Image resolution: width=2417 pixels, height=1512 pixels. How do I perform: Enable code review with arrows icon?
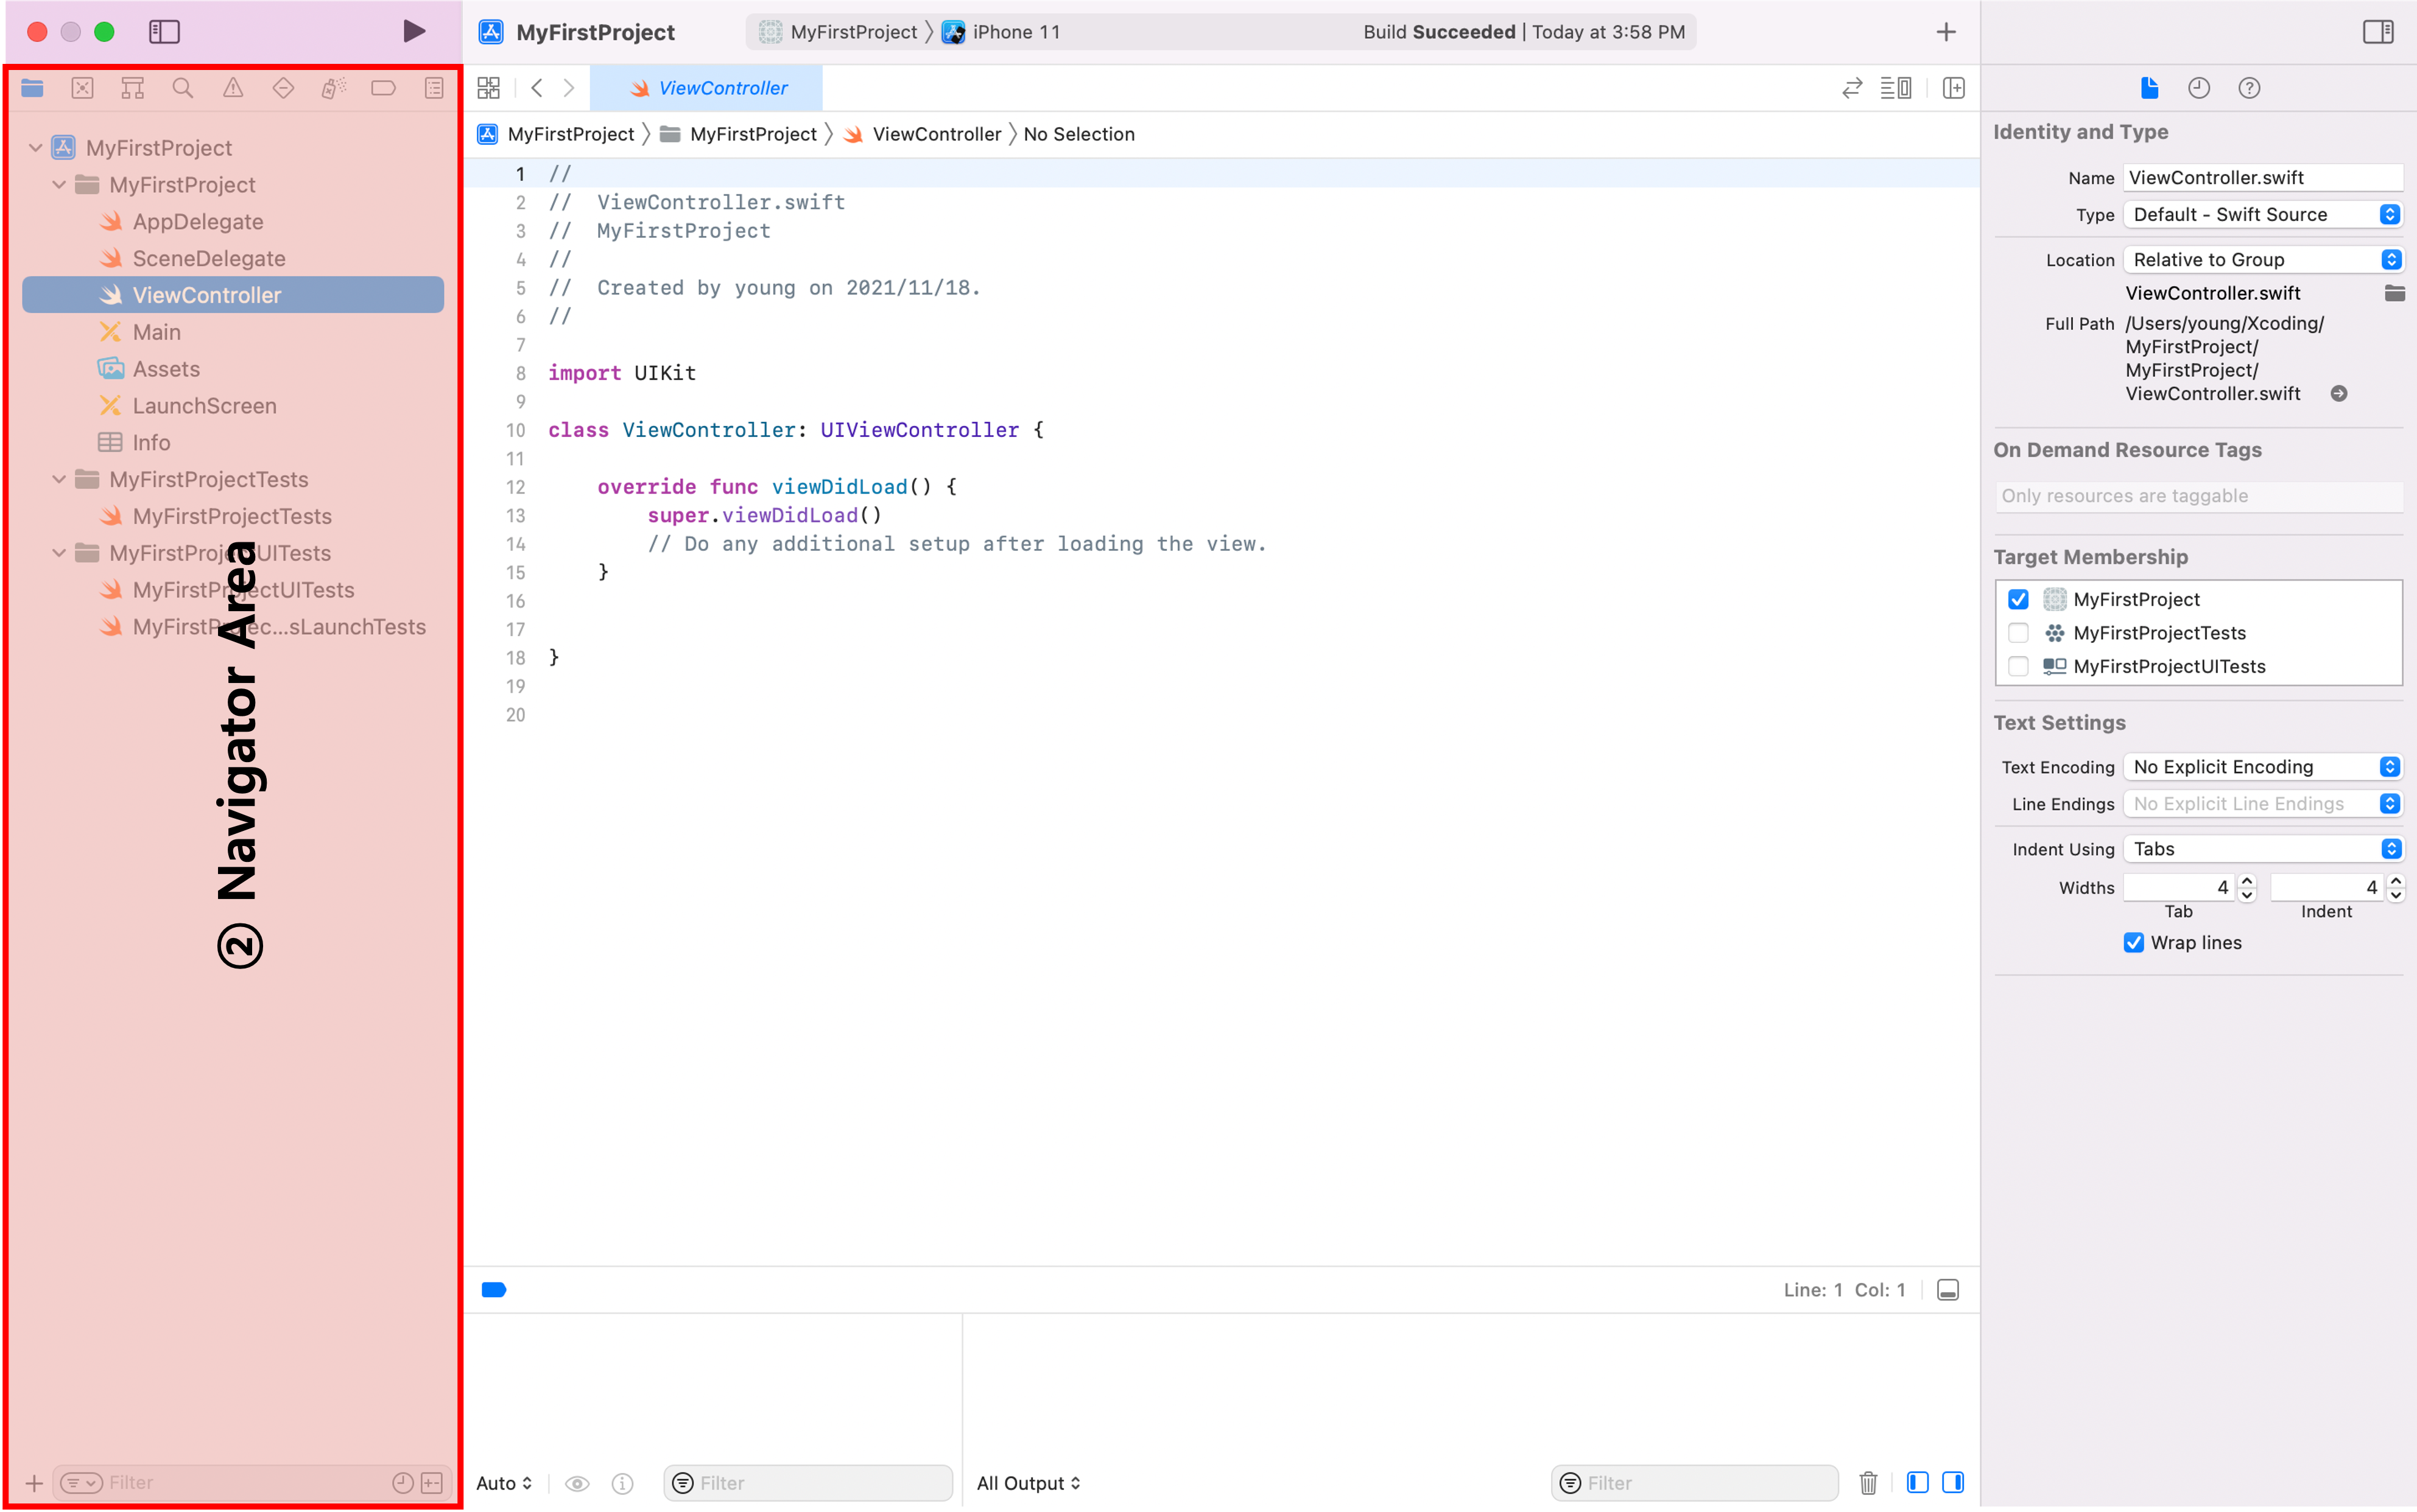coord(1852,88)
